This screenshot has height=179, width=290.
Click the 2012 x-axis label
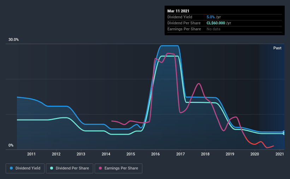pyautogui.click(x=56, y=154)
